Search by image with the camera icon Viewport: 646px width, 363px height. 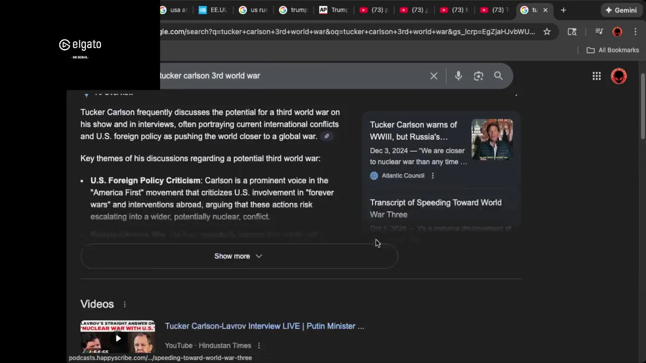[478, 76]
